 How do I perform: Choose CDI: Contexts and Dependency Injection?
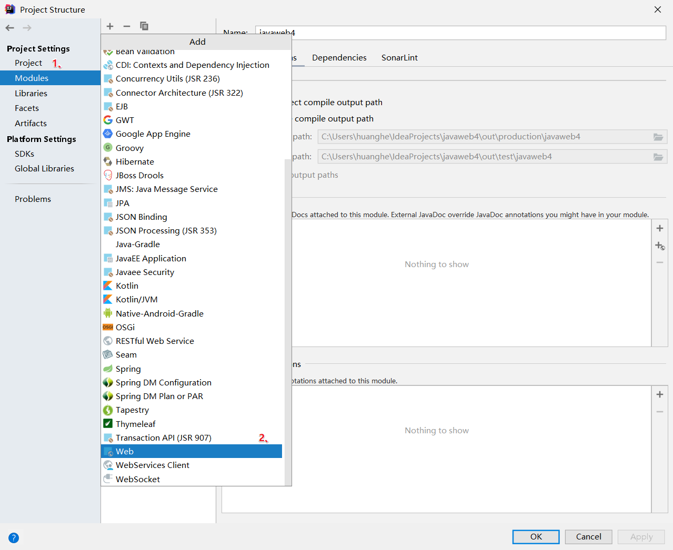pyautogui.click(x=192, y=65)
